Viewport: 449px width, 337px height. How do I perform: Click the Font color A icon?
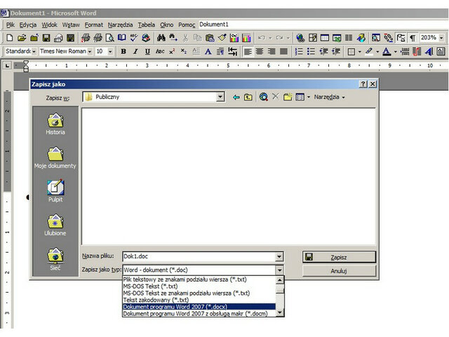387,51
